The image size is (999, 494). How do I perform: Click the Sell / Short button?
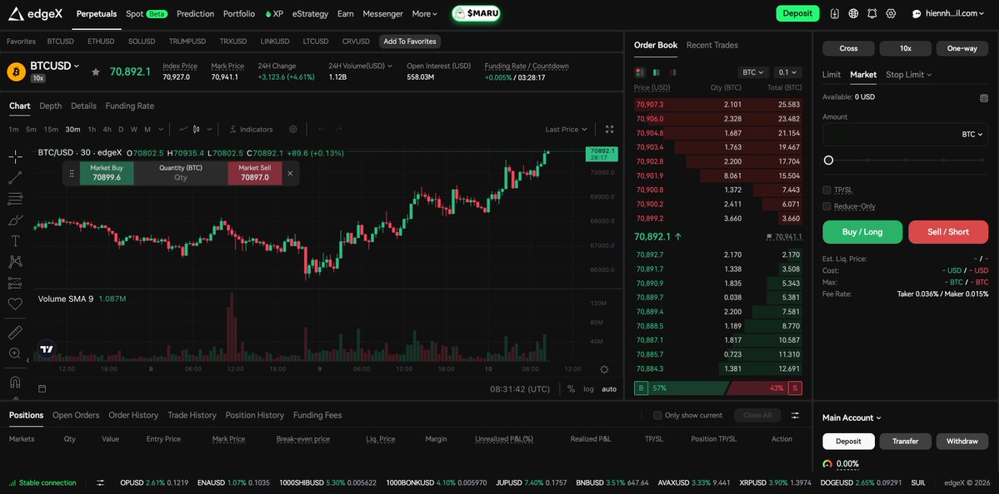[949, 232]
